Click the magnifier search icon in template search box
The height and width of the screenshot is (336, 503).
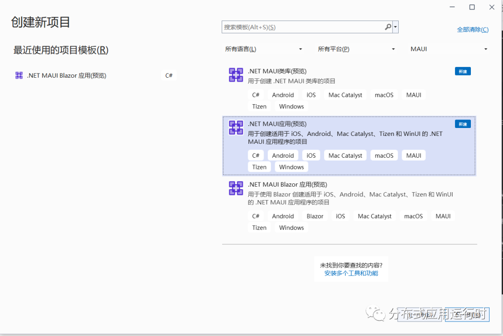[388, 27]
